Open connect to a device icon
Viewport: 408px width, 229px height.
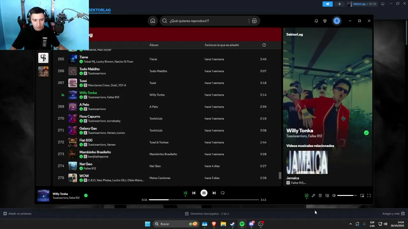pos(327,196)
